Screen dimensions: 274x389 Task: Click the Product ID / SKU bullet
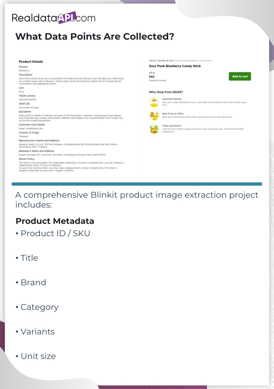click(55, 233)
